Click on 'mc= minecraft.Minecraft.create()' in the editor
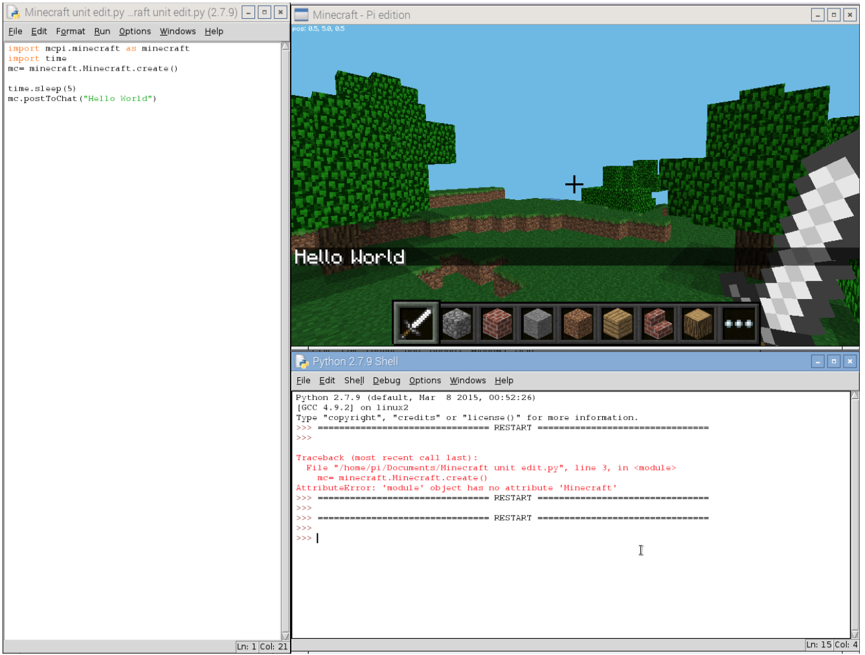Screen dimensions: 865x655 [x=93, y=69]
